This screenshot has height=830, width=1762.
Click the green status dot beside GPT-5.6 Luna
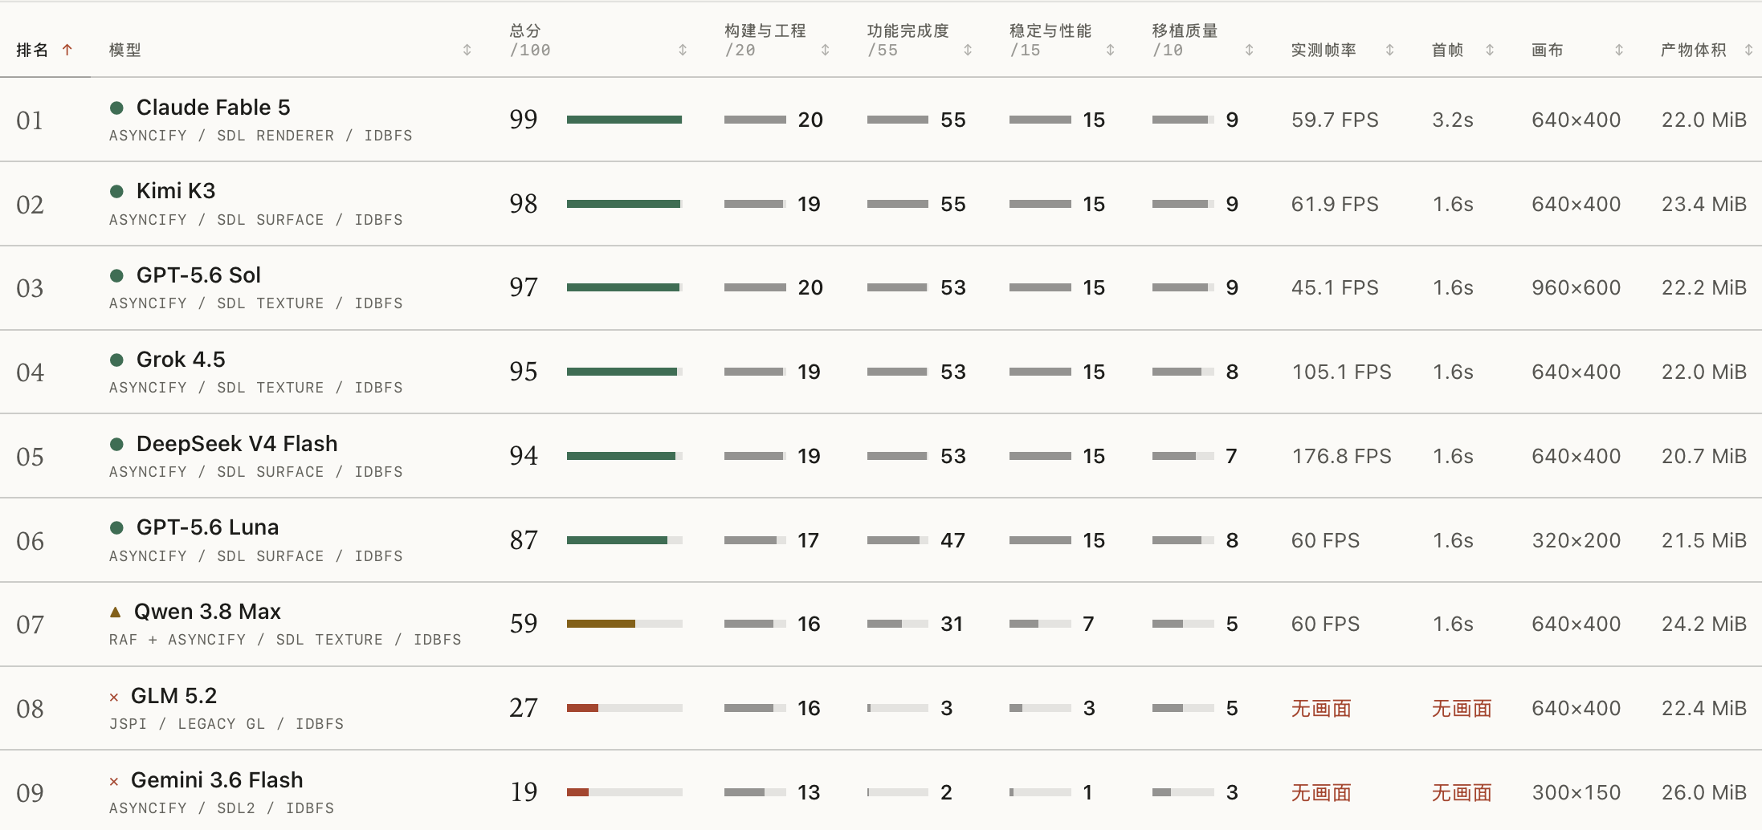tap(116, 527)
